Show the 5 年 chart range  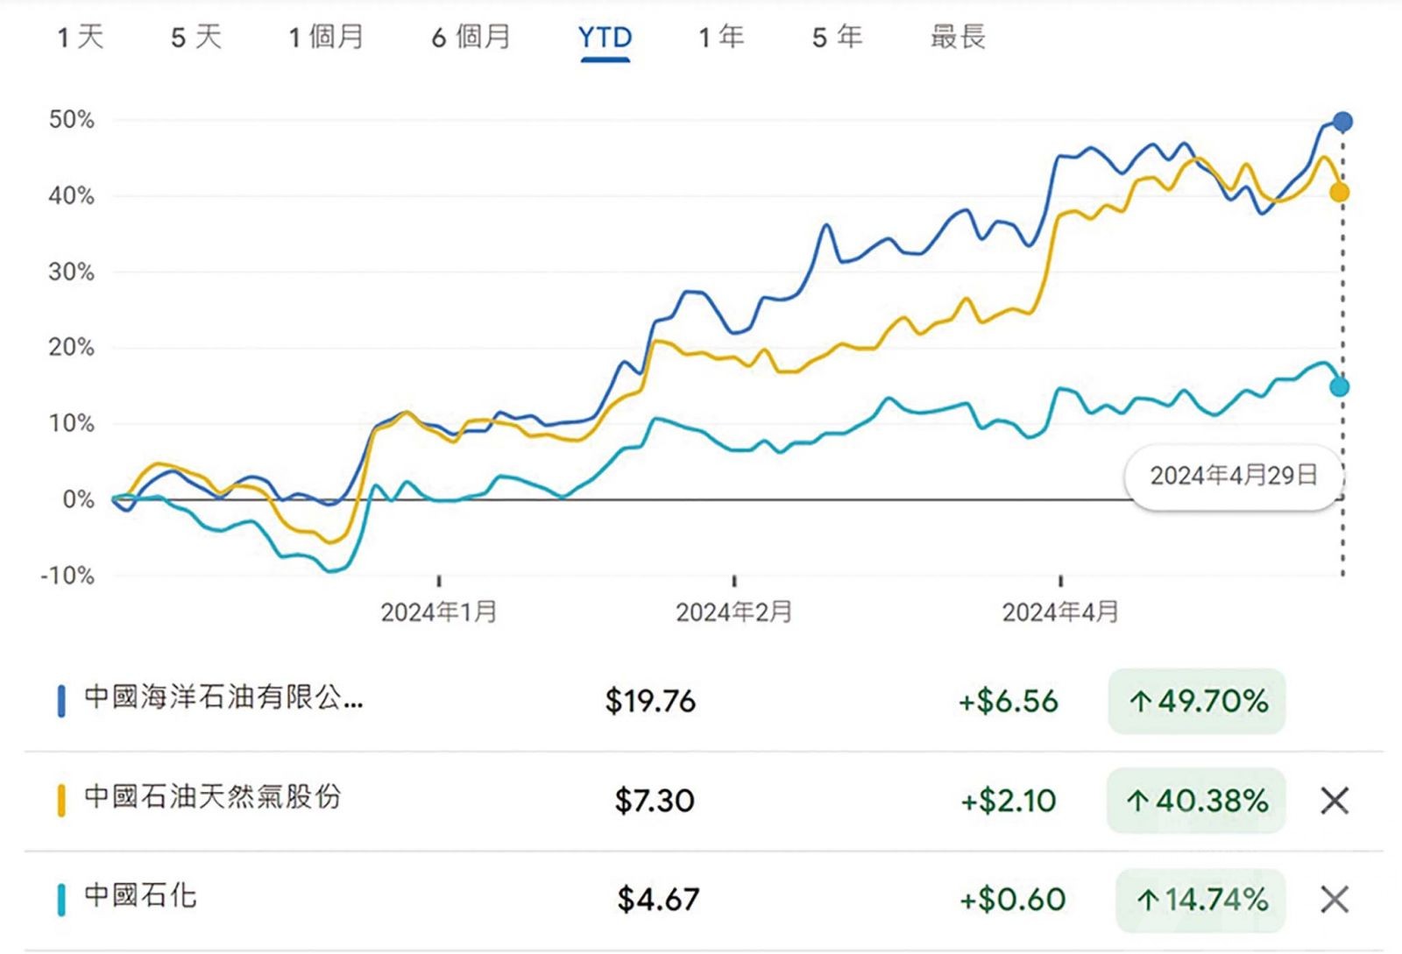click(837, 37)
